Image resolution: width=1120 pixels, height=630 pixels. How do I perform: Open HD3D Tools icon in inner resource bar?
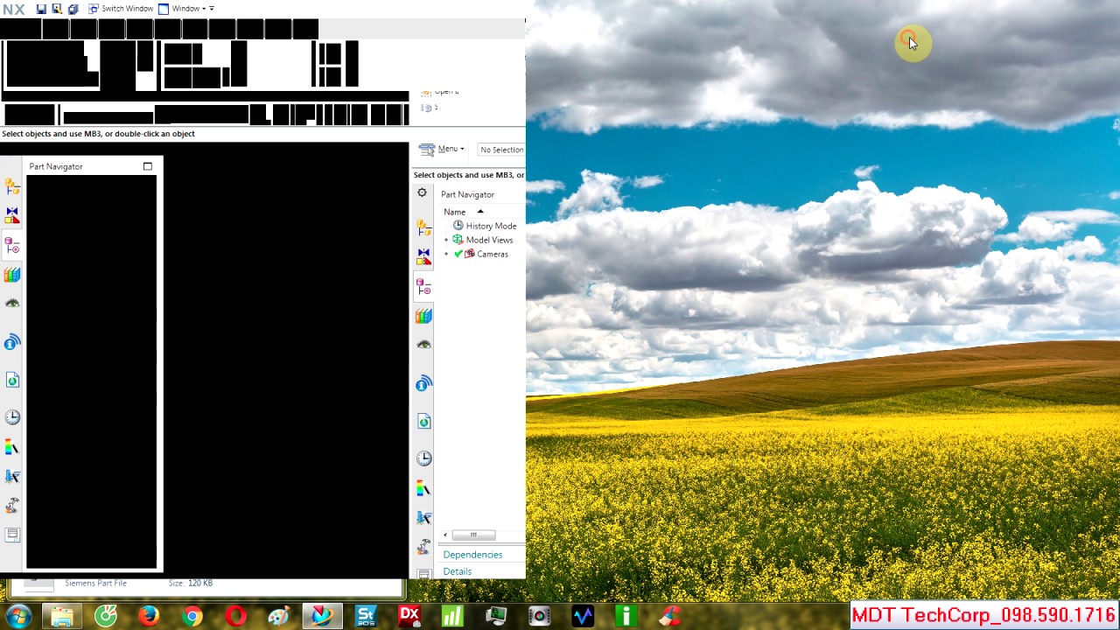[423, 384]
